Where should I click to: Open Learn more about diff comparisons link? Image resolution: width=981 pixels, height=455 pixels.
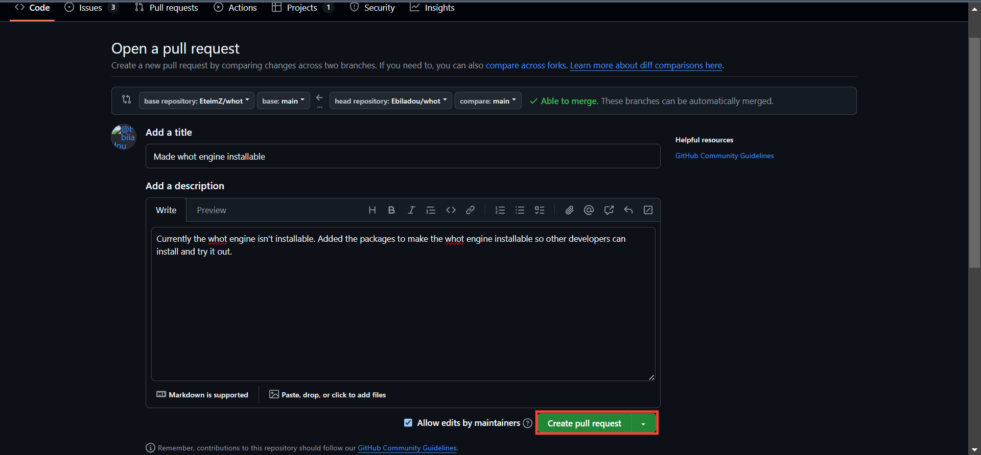646,65
